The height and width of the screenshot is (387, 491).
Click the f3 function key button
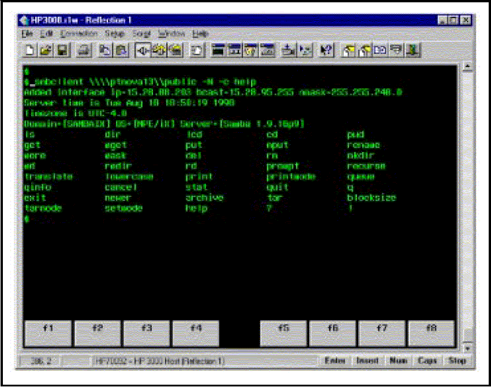[x=147, y=333]
